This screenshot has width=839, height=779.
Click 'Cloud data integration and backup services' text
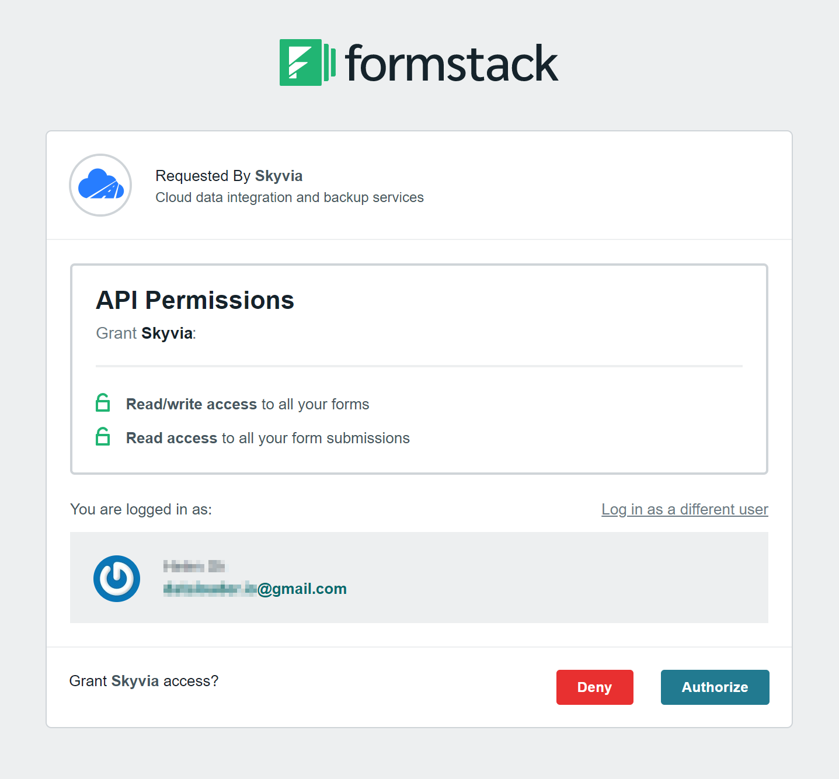click(290, 197)
